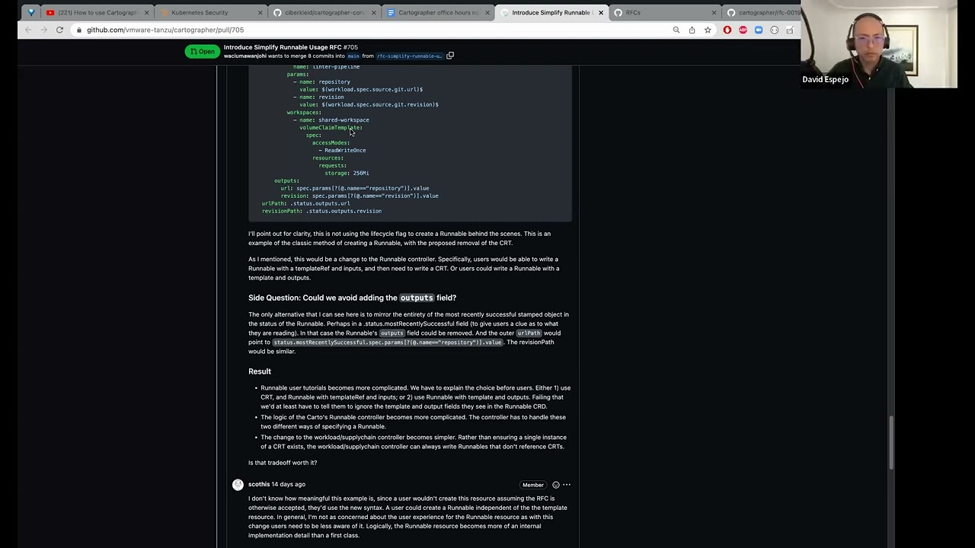Copy the branch name with the copy icon
This screenshot has height=548, width=975.
pyautogui.click(x=450, y=56)
